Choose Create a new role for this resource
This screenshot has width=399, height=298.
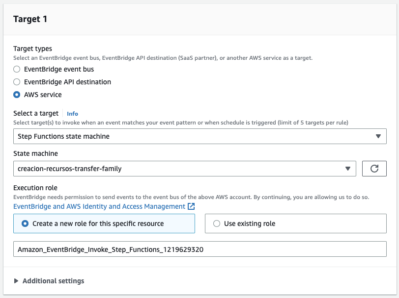click(26, 223)
